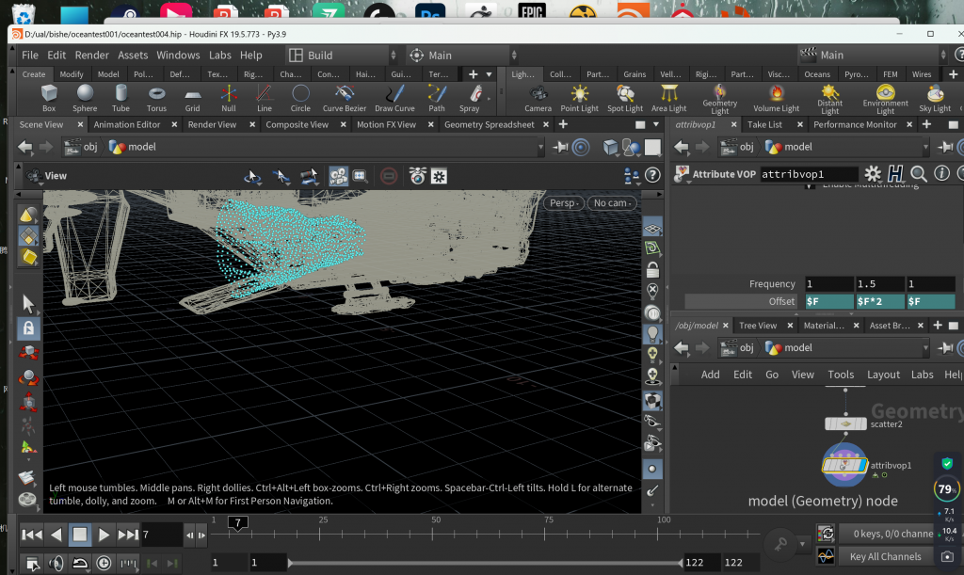This screenshot has width=964, height=575.
Task: Create a Point Light
Action: (x=579, y=98)
